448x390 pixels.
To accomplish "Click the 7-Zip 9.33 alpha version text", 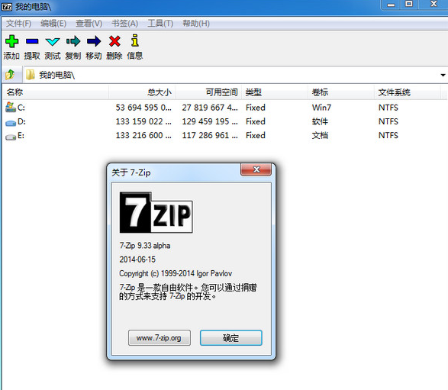I will coord(145,246).
